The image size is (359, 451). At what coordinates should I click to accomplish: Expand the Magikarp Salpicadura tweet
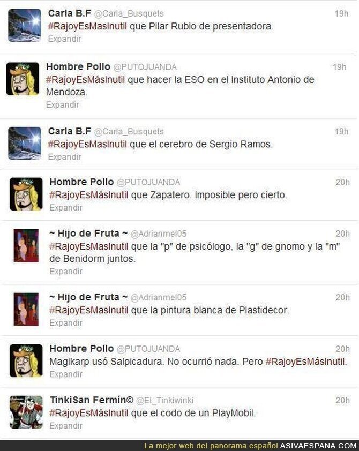click(x=66, y=374)
